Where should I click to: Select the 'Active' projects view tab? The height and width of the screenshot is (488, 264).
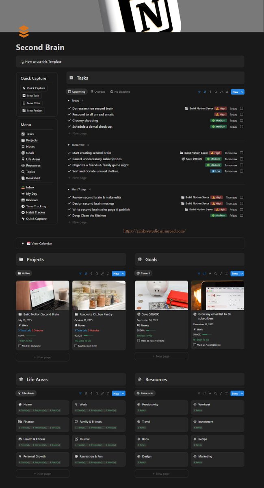point(24,273)
